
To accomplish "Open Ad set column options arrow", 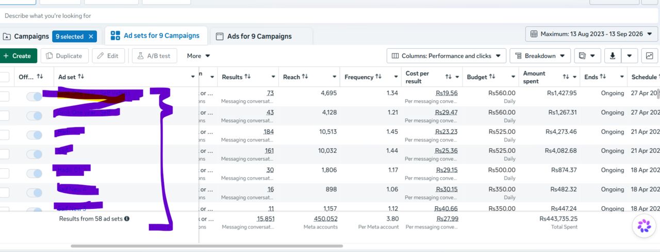I will tap(193, 77).
